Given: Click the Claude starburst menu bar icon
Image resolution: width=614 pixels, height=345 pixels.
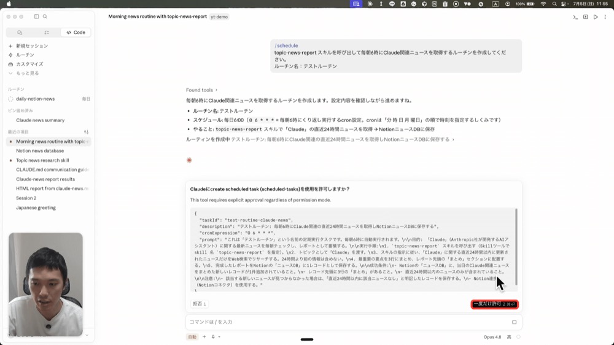Looking at the screenshot, I should click(370, 4).
